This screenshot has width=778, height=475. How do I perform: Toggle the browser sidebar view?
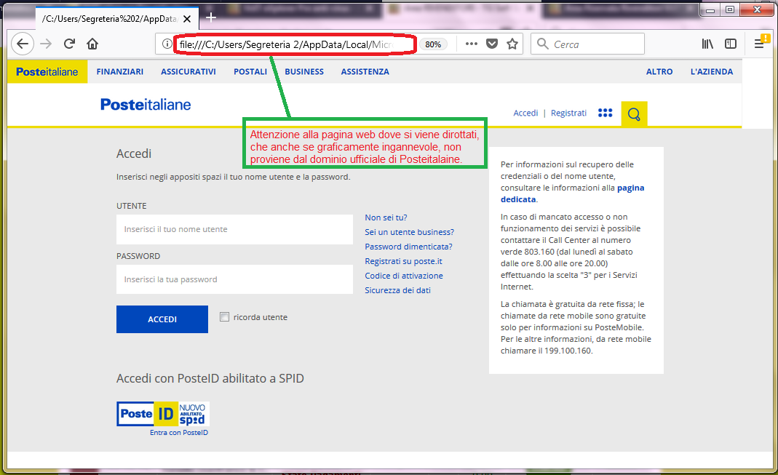tap(731, 44)
